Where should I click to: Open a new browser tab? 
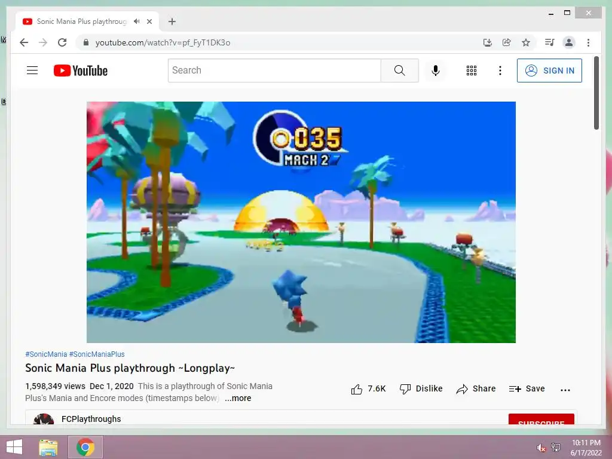click(x=172, y=22)
